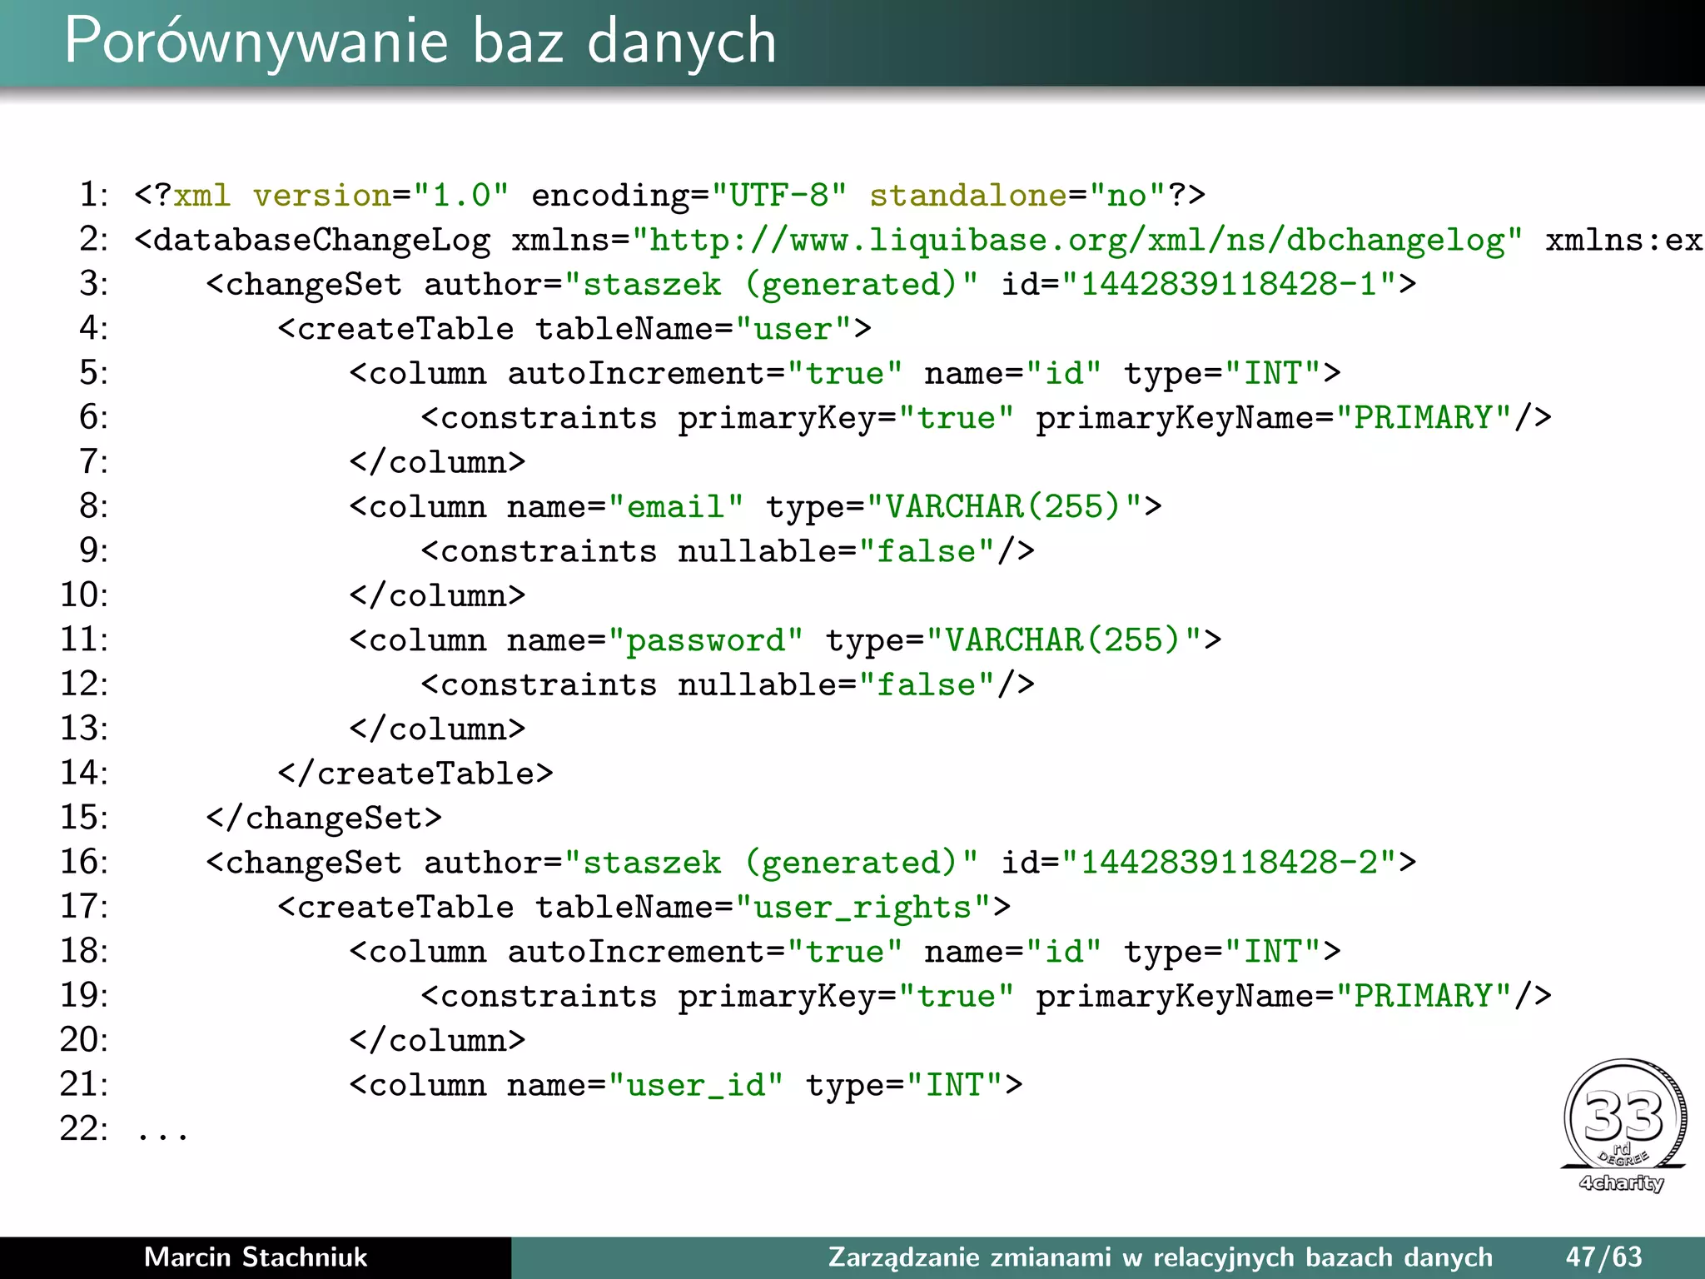
Task: Click changeSet id '1442839118428-1'
Action: [x=1229, y=284]
